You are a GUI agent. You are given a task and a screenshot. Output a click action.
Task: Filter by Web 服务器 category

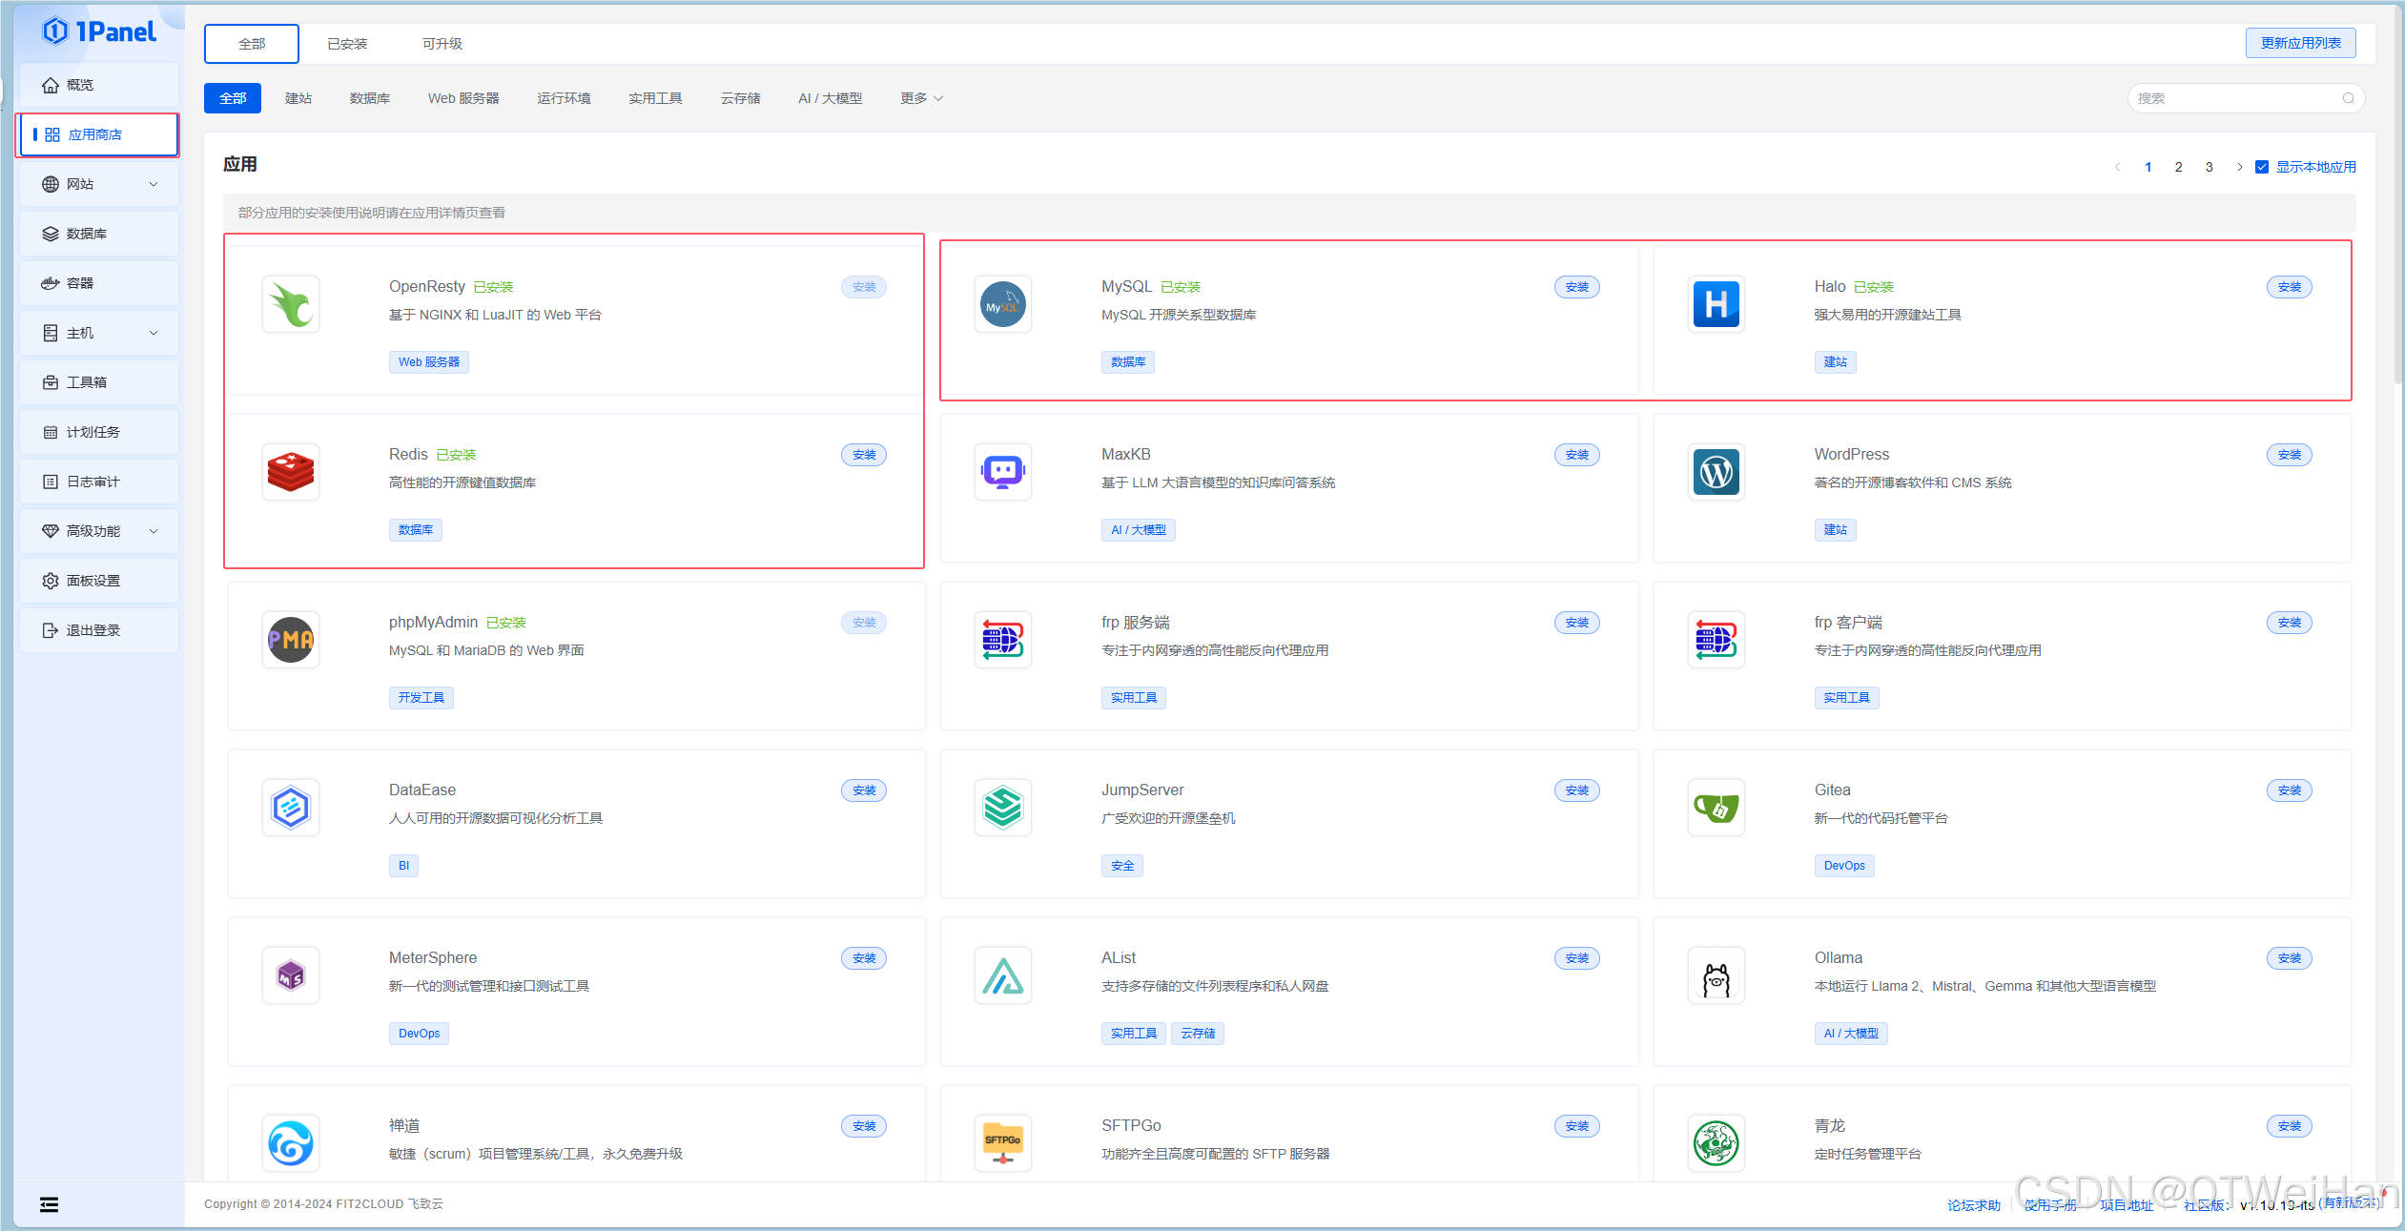pos(463,98)
